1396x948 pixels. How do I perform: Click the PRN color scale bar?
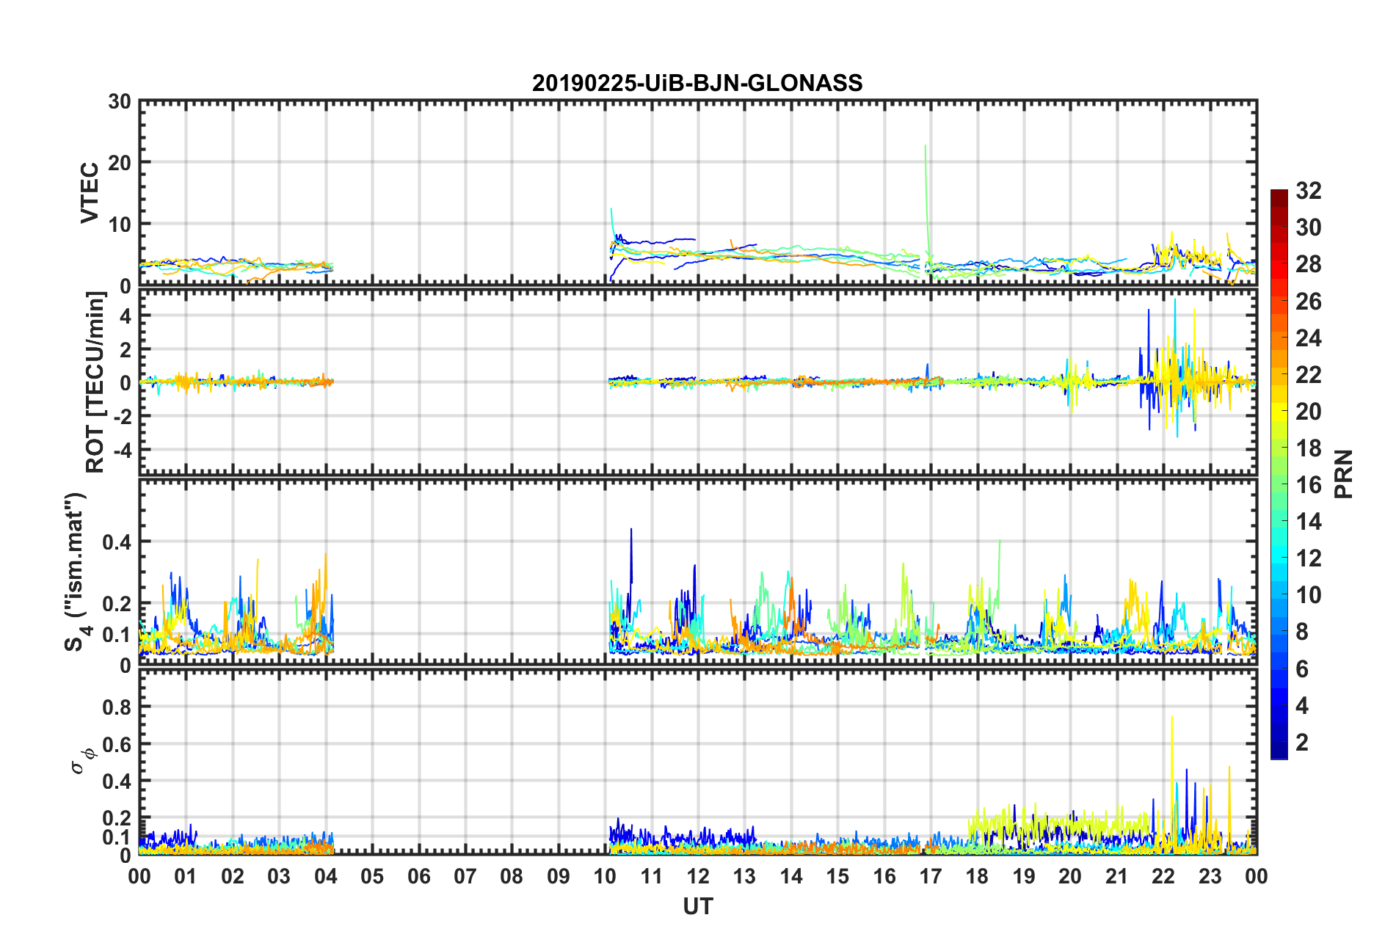click(1279, 474)
